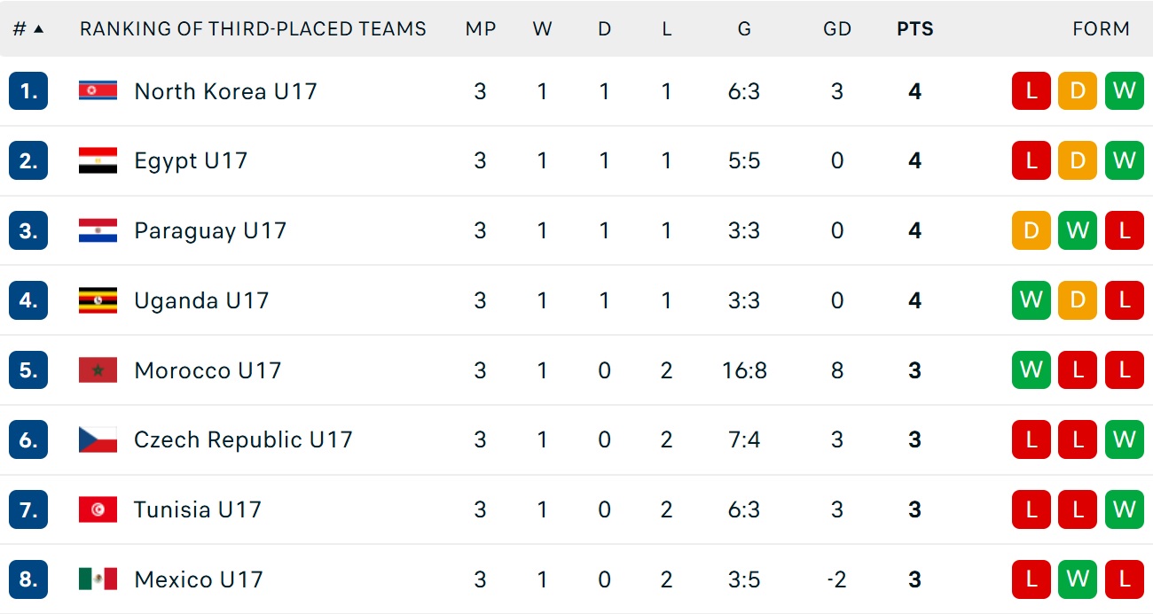Viewport: 1153px width, 614px height.
Task: Click Uganda's green W form badge
Action: point(1031,300)
